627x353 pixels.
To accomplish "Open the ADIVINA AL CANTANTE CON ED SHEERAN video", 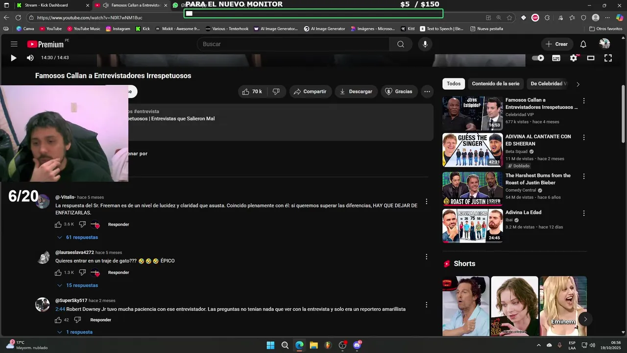I will (538, 140).
